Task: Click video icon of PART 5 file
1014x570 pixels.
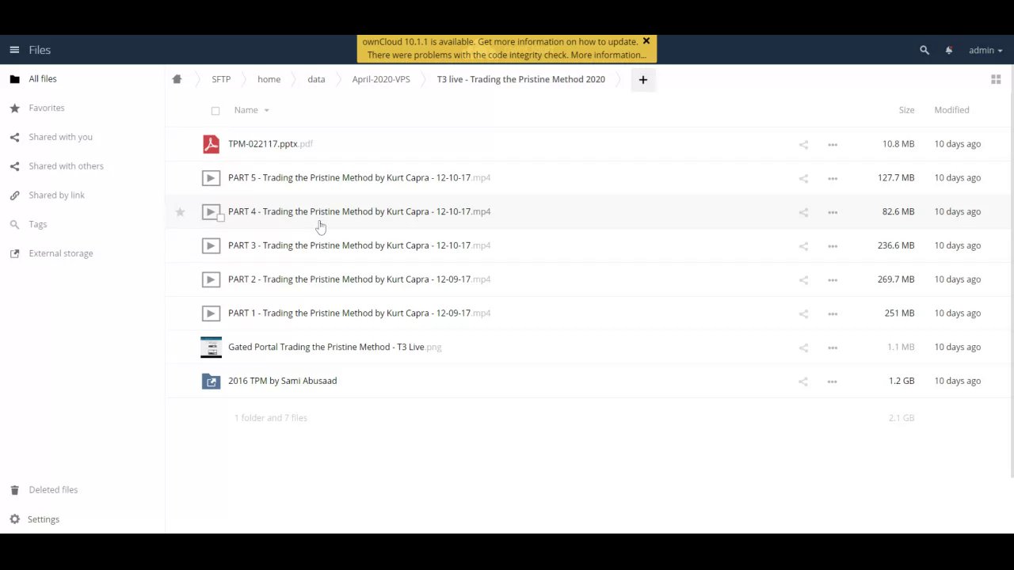Action: click(x=211, y=178)
